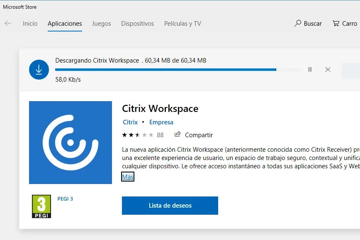Click the blue download arrow icon
Screen dimensions: 360x240
(x=39, y=70)
